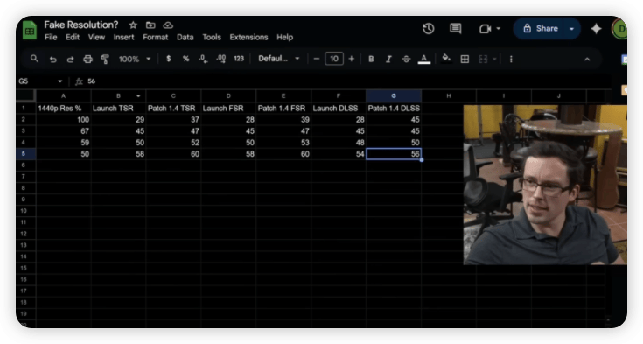Image resolution: width=643 pixels, height=344 pixels.
Task: Increase font size plus button
Action: tap(352, 59)
